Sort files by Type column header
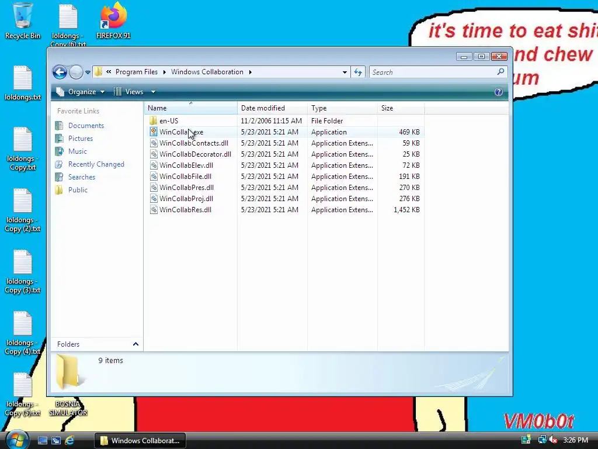Screen dimensions: 598x449 tap(342, 108)
